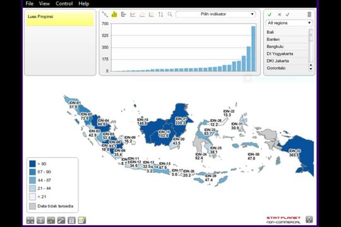
Task: Click the gray Data tidak tersedia swatch
Action: [x=32, y=206]
